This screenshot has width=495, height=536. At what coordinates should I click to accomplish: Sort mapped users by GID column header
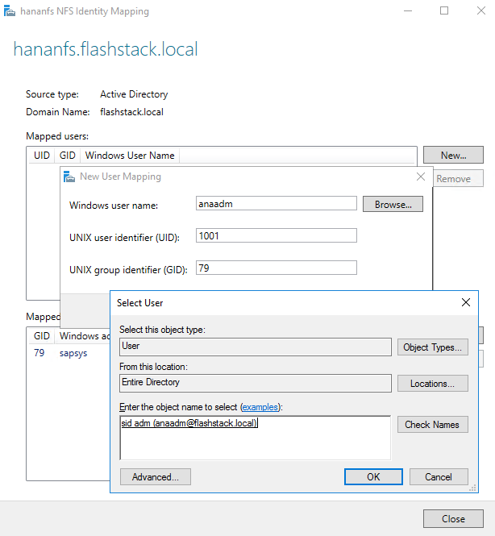(x=68, y=156)
